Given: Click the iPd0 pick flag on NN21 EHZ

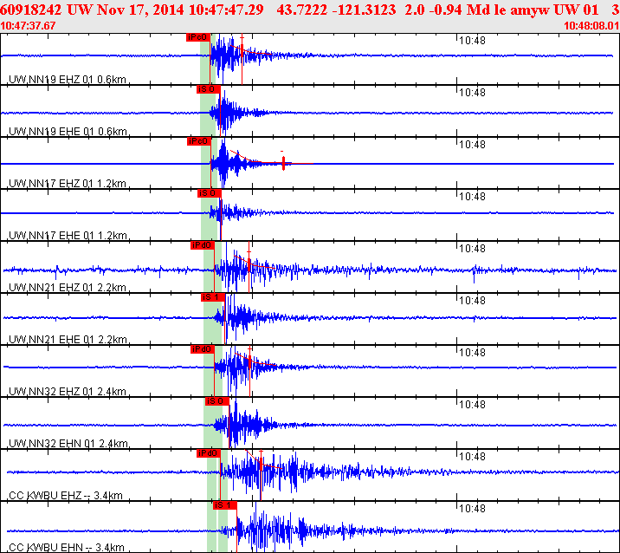Looking at the screenshot, I should click(x=203, y=245).
